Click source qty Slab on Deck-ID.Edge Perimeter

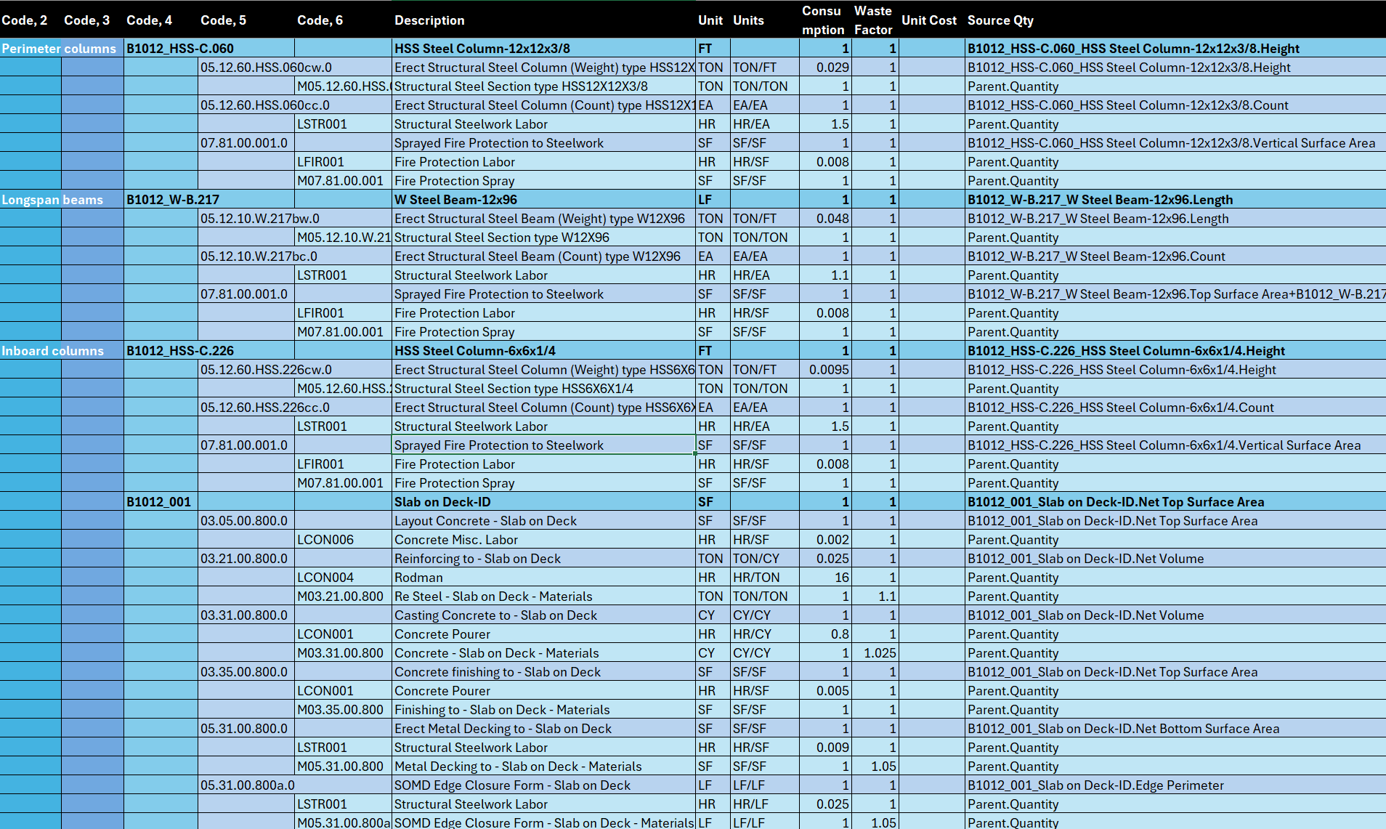1175,785
